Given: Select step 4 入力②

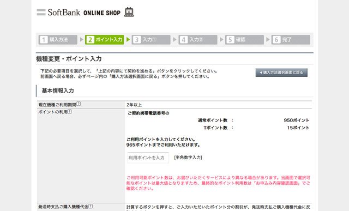Looking at the screenshot, I should pyautogui.click(x=197, y=40).
